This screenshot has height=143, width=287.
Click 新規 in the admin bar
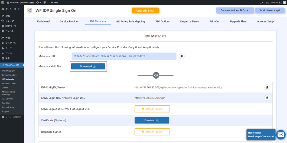[54, 2]
